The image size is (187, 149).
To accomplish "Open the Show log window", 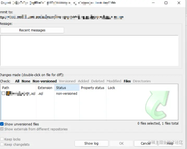I will pos(91,143).
